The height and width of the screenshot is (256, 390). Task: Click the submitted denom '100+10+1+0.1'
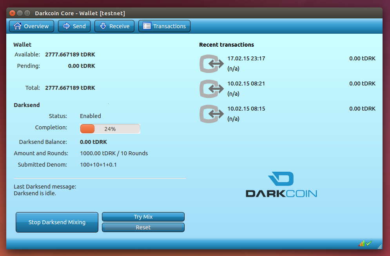coord(98,165)
